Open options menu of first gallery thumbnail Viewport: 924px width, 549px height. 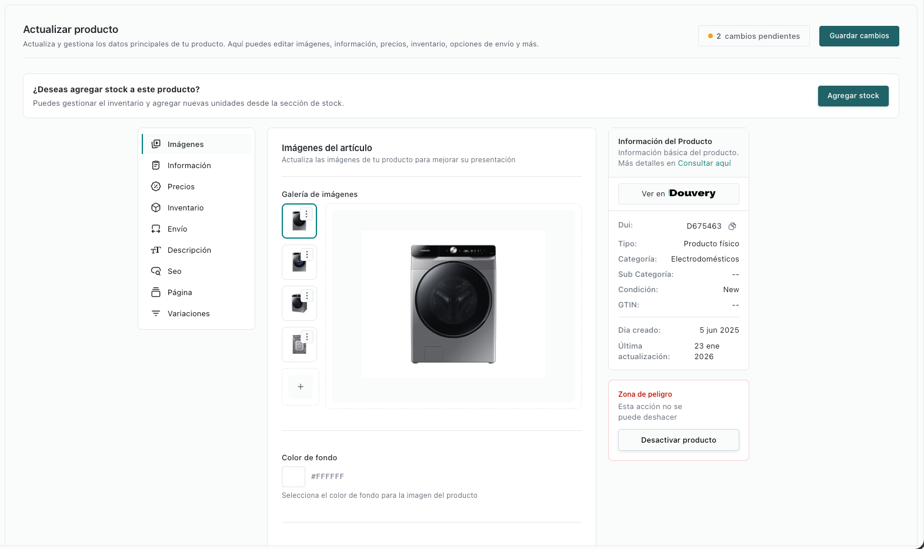tap(306, 214)
